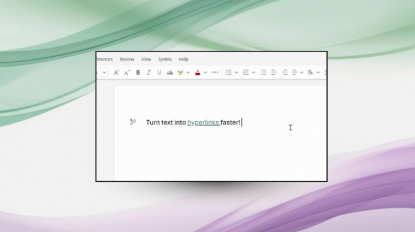Apply red font color
This screenshot has width=415, height=232.
click(198, 73)
